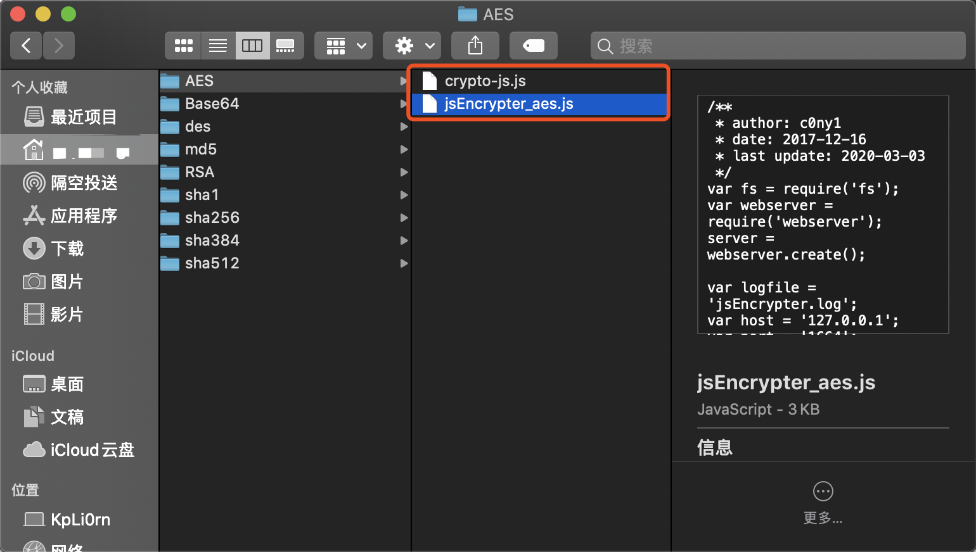Open 隔空投送 AirDrop in sidebar
The height and width of the screenshot is (552, 976).
(x=79, y=183)
